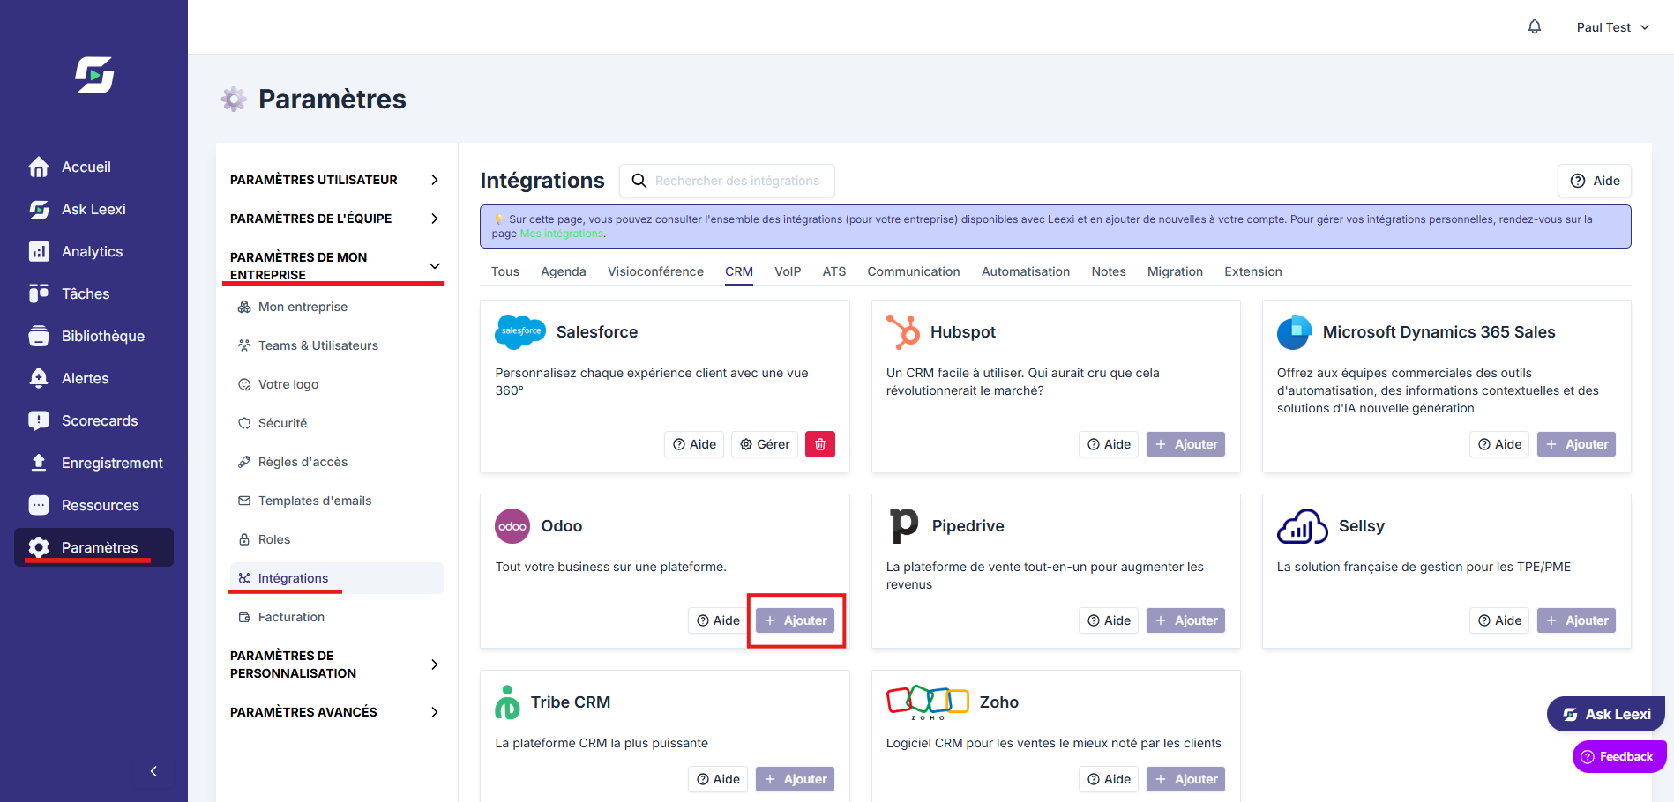Screen dimensions: 1674x802
Task: Click the Pipedrive logo
Action: pyautogui.click(x=904, y=526)
